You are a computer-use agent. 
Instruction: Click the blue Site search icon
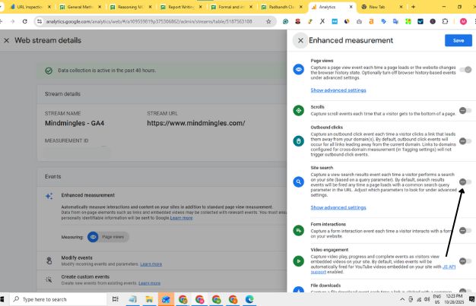pos(299,182)
